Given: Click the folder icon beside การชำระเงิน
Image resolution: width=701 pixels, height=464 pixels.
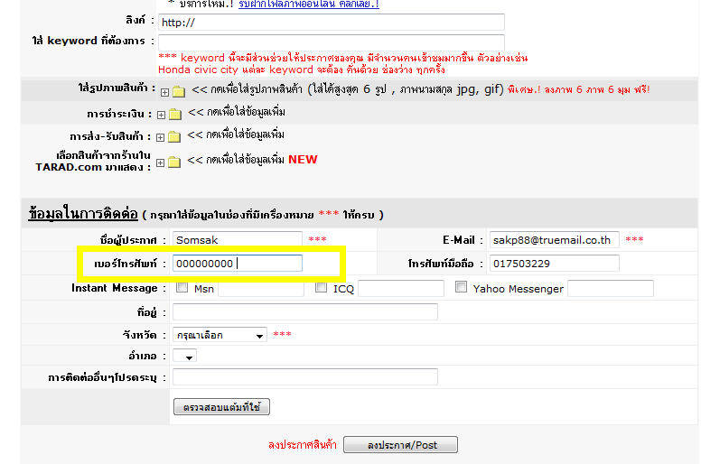Looking at the screenshot, I should 174,115.
